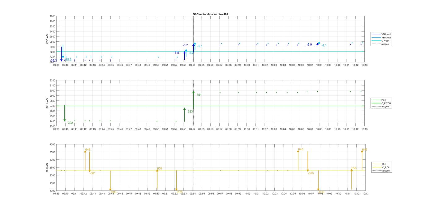
Task: Click the '-679' roll data label
Action: click(321, 192)
